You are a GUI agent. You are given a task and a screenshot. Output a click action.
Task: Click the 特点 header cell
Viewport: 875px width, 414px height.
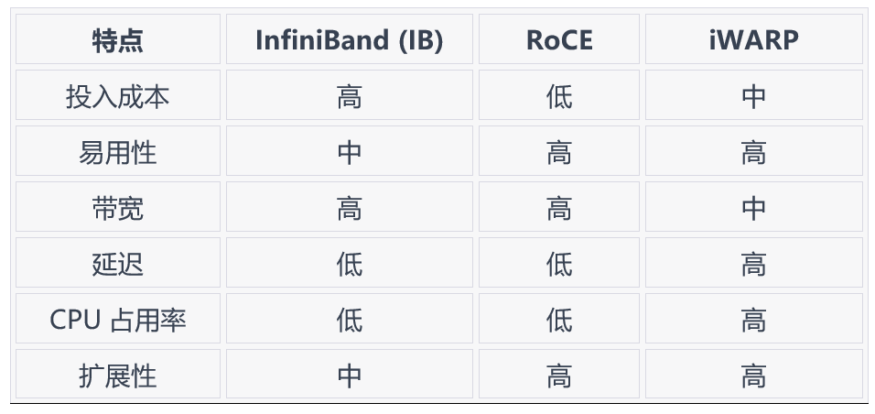118,40
